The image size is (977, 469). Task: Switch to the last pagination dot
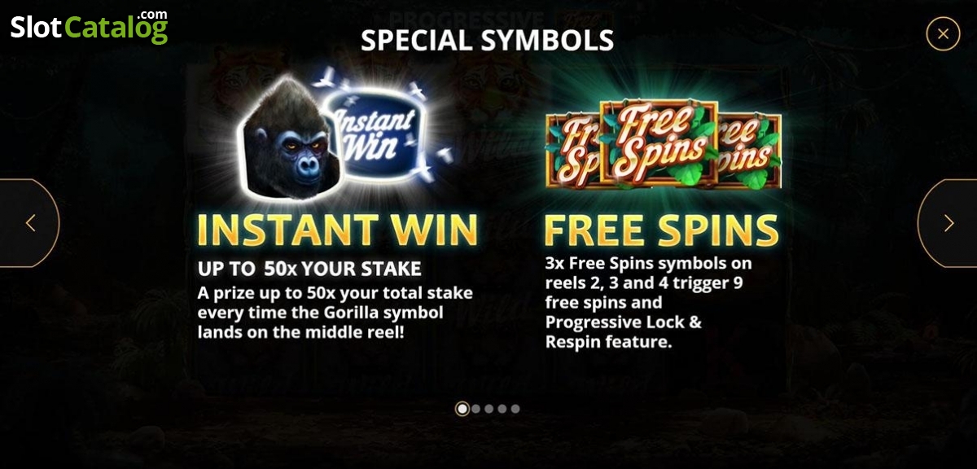515,409
